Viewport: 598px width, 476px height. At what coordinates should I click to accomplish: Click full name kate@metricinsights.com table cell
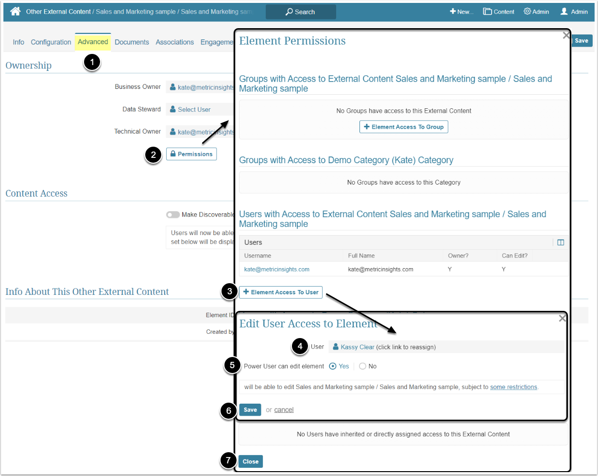click(x=380, y=269)
